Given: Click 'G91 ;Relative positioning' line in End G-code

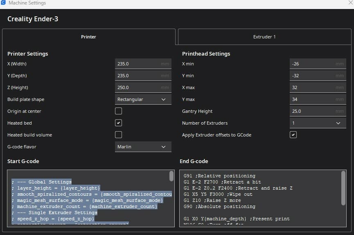Looking at the screenshot, I should click(x=219, y=176).
